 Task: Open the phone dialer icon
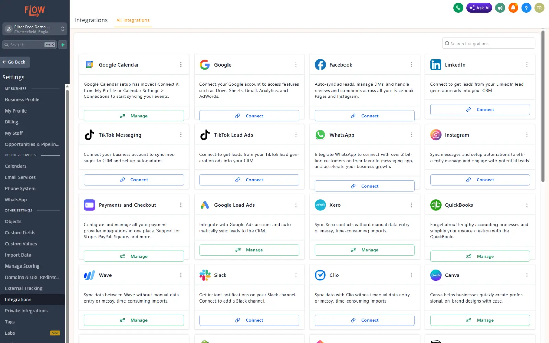click(458, 8)
